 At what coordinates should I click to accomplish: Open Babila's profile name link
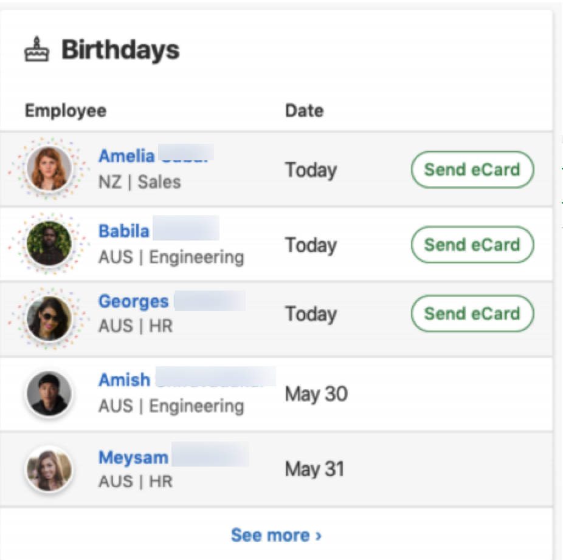coord(123,231)
